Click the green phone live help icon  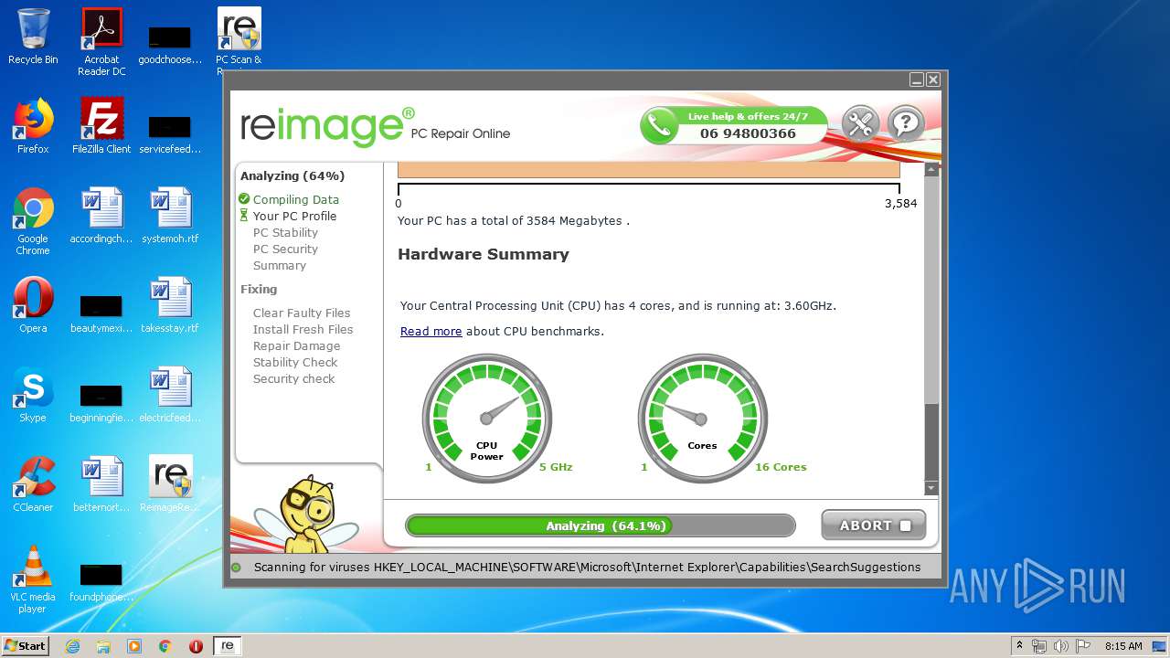tap(658, 126)
